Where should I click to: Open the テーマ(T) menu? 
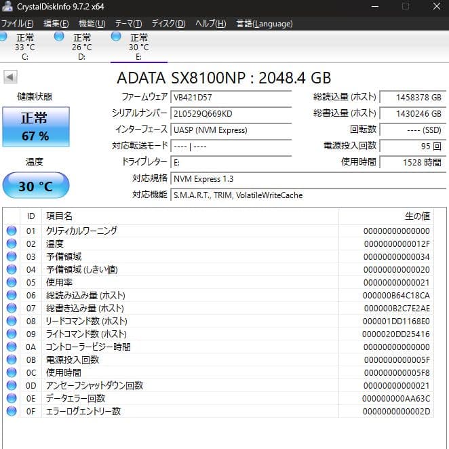(128, 24)
